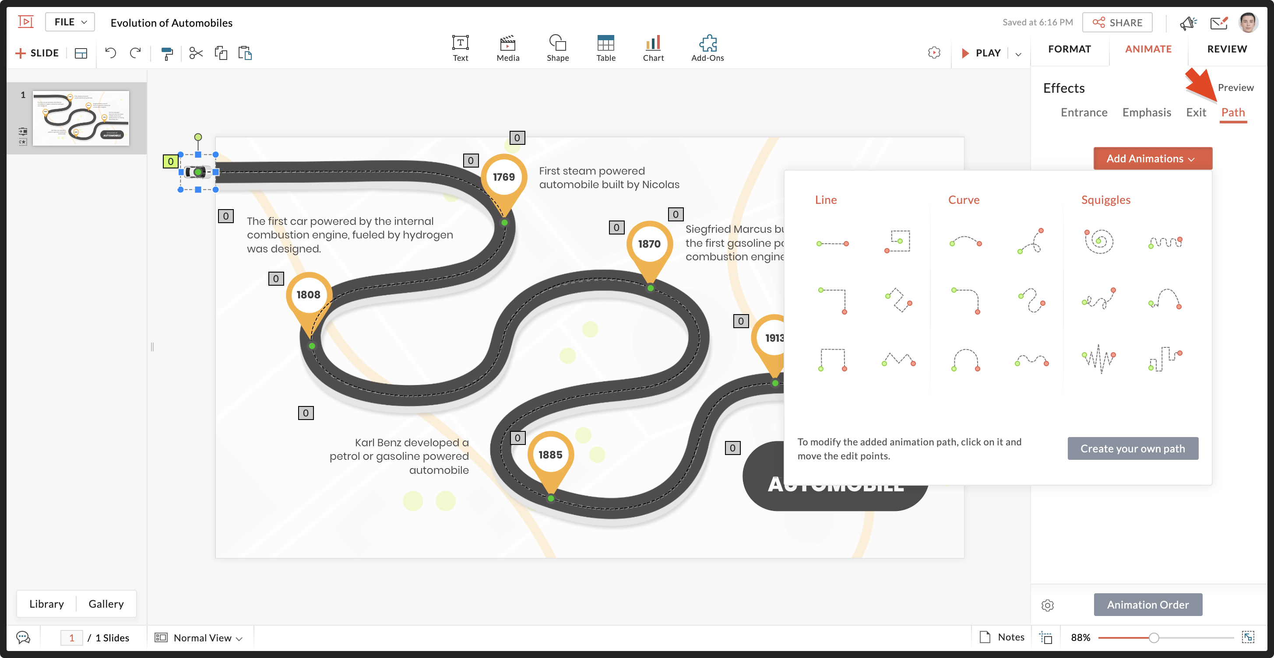Toggle the fit-to-screen icon
This screenshot has height=658, width=1274.
(x=1248, y=637)
